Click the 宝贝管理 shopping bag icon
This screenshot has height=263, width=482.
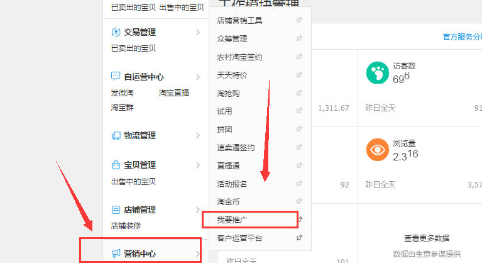(x=116, y=165)
